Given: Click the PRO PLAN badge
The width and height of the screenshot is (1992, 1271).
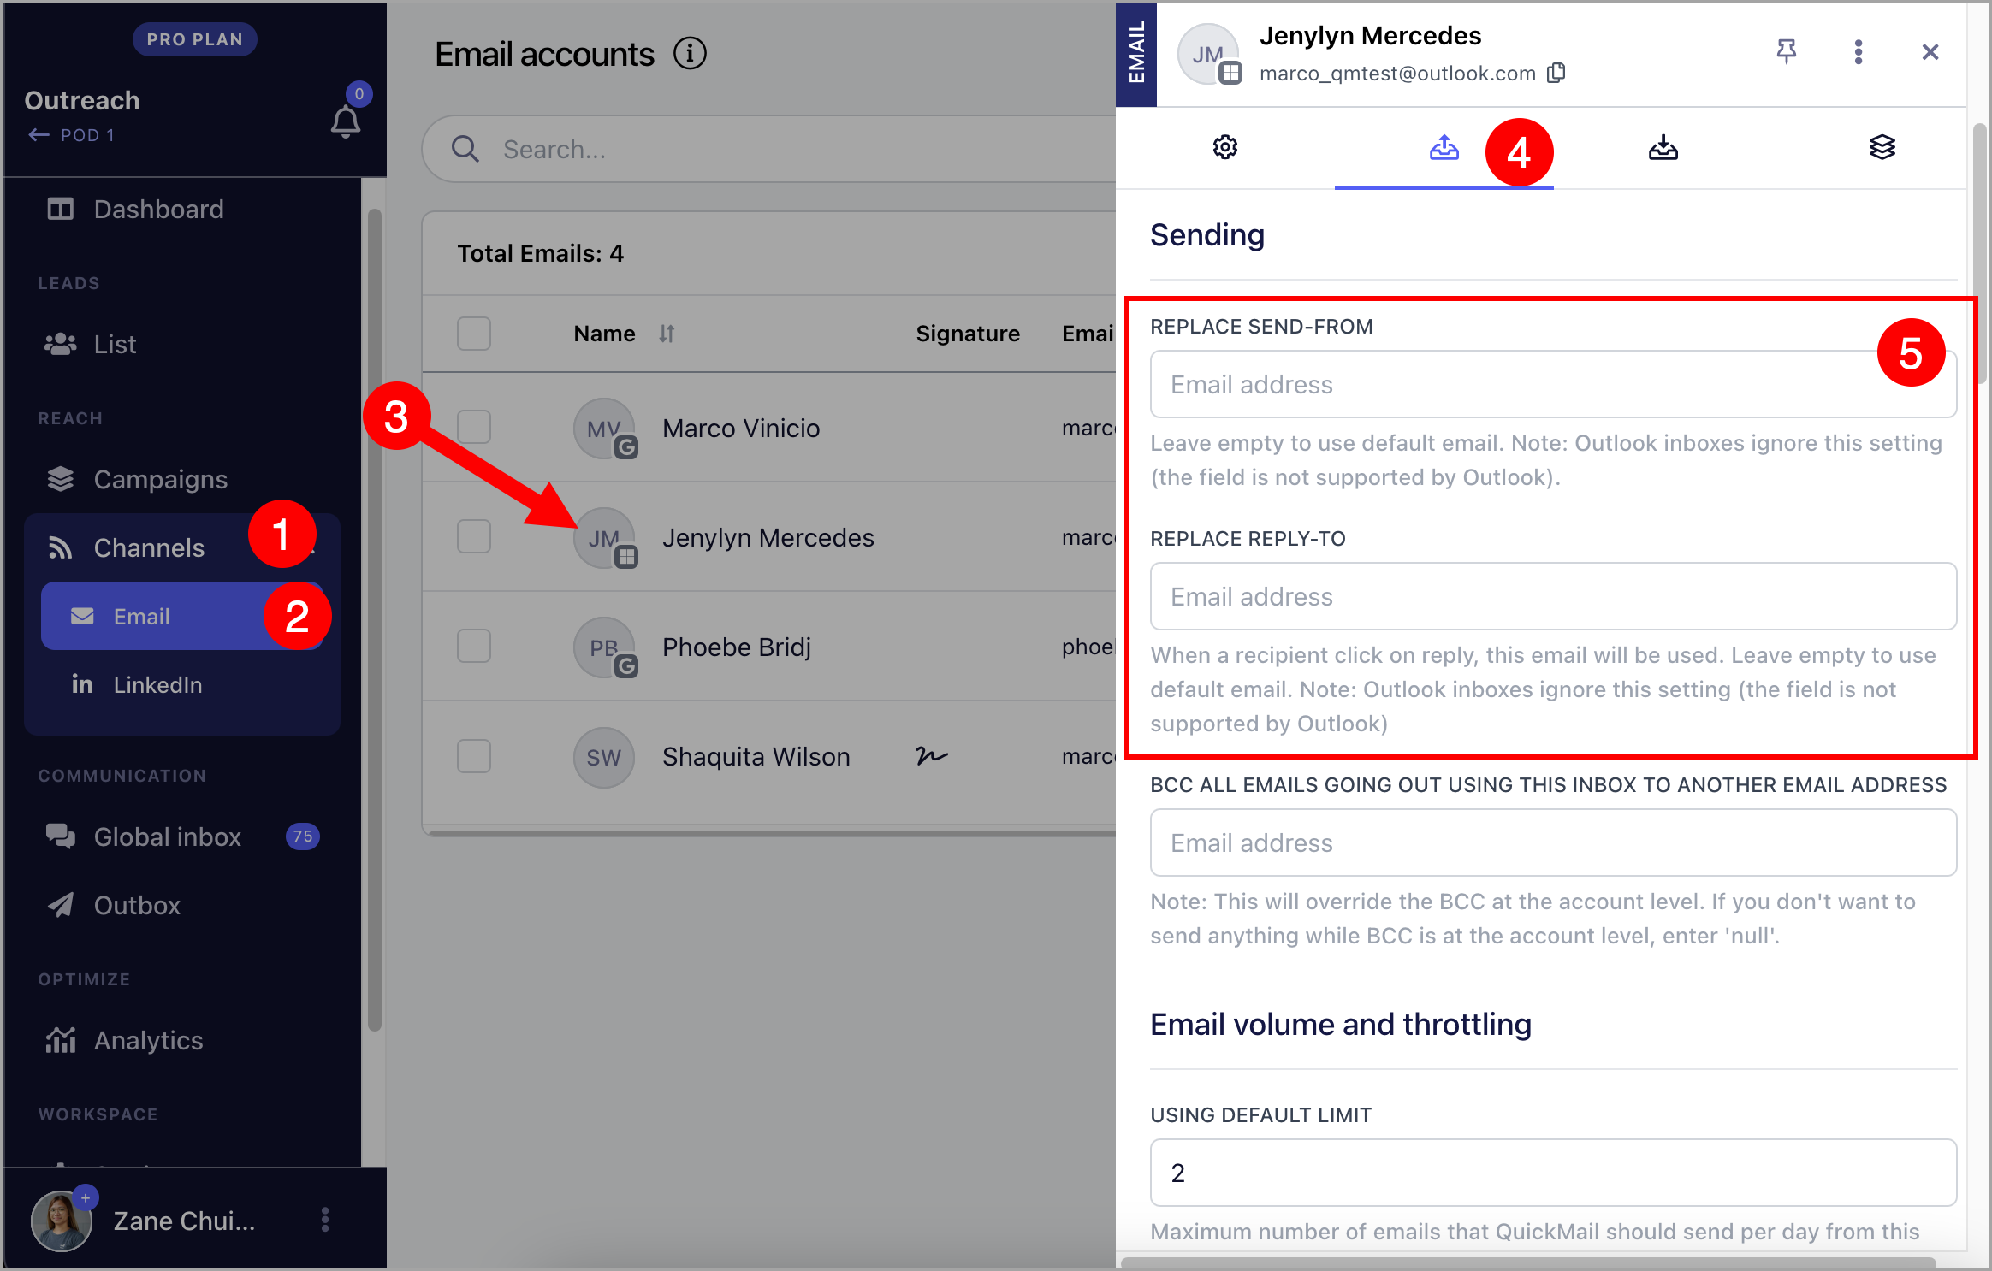Looking at the screenshot, I should point(195,39).
